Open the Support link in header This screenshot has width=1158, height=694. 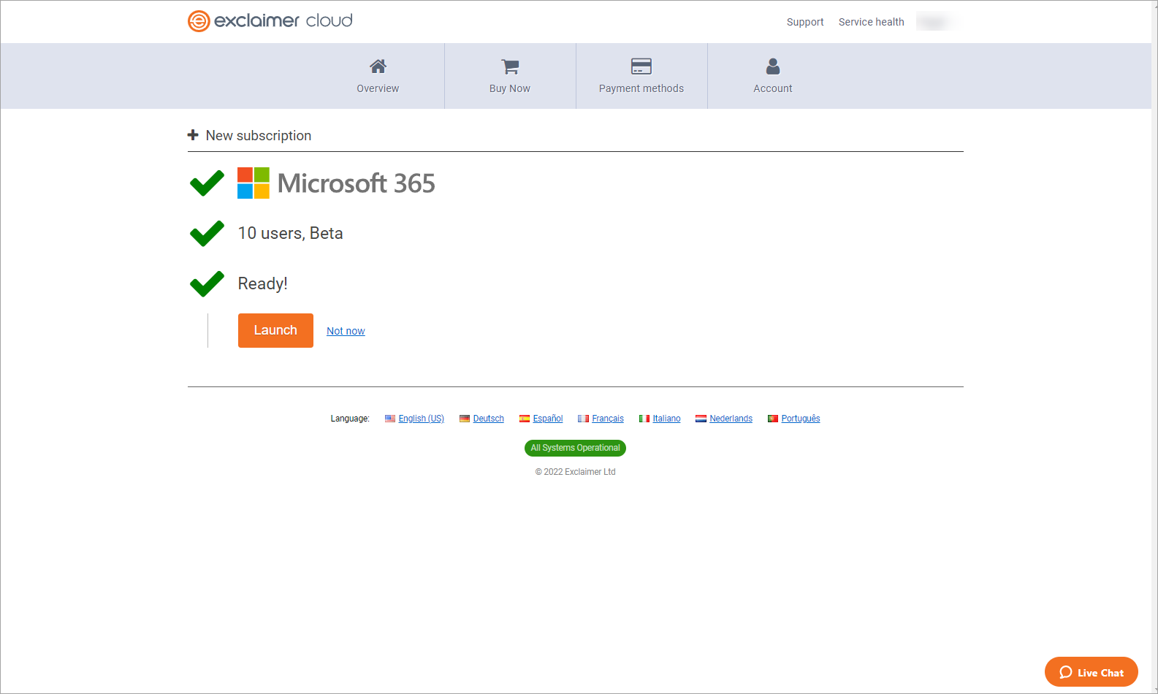click(804, 22)
